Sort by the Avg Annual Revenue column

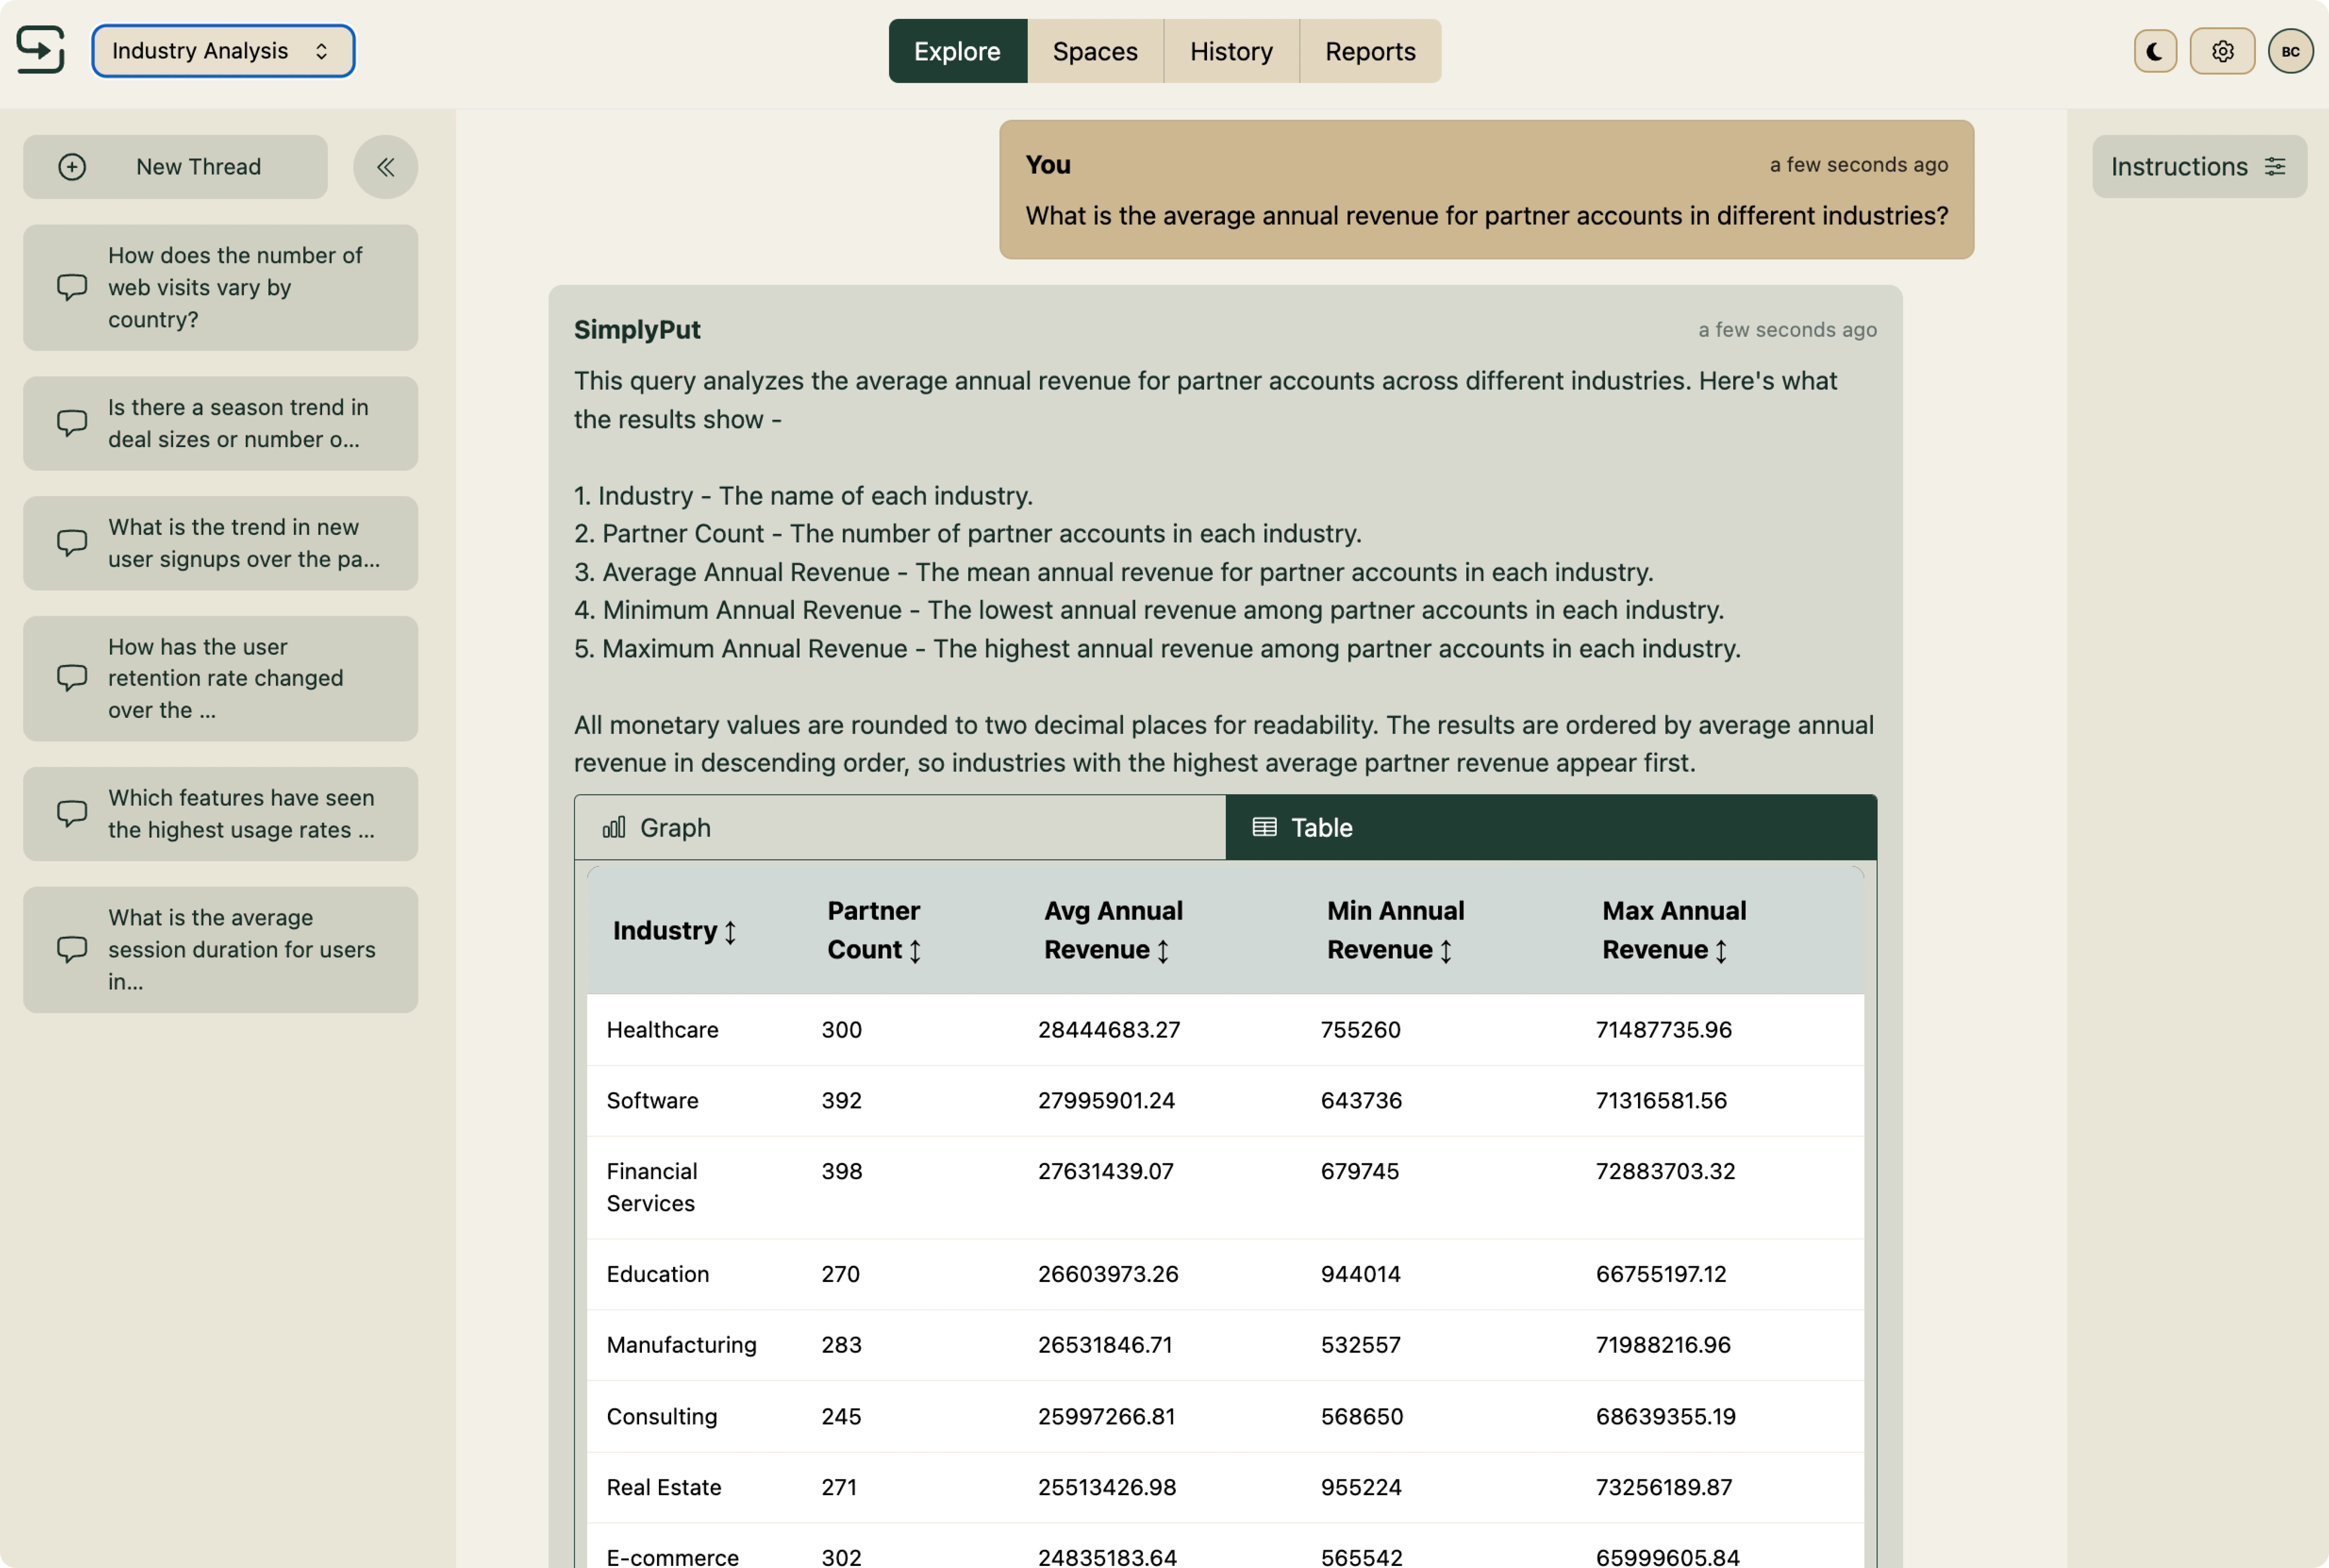point(1113,930)
